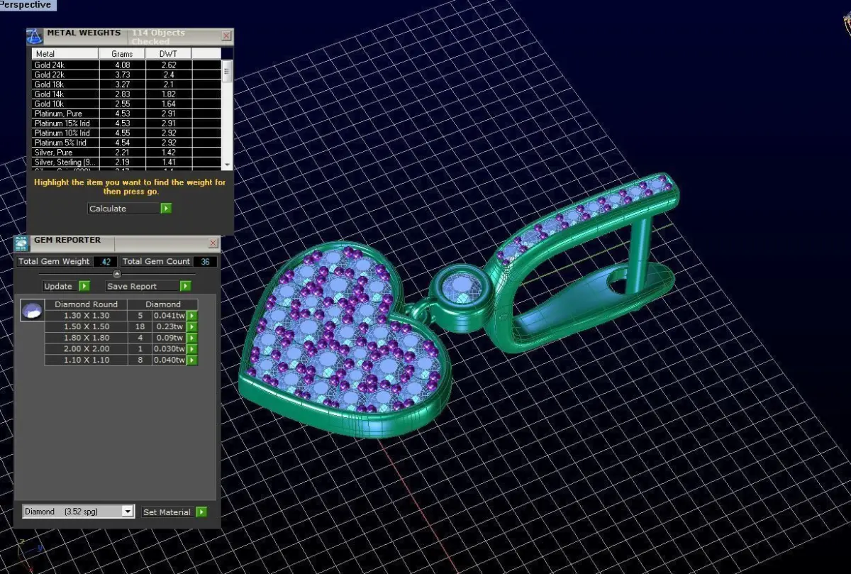Click the 4.08 grams value for Gold 24k

[122, 65]
